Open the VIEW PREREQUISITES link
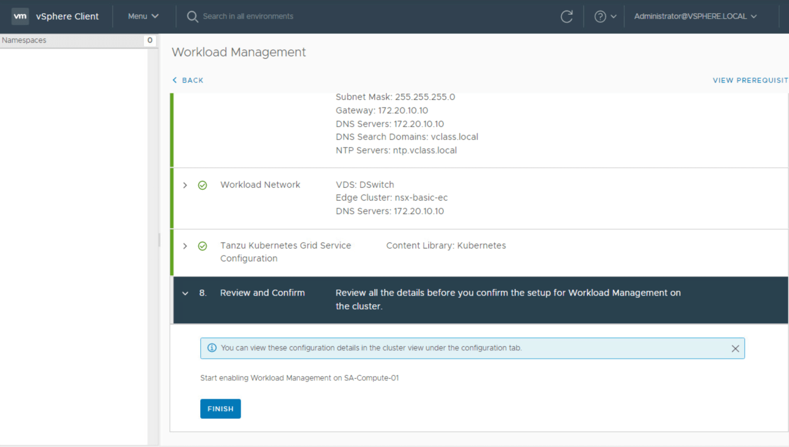Screen dimensions: 789x447 coord(750,80)
